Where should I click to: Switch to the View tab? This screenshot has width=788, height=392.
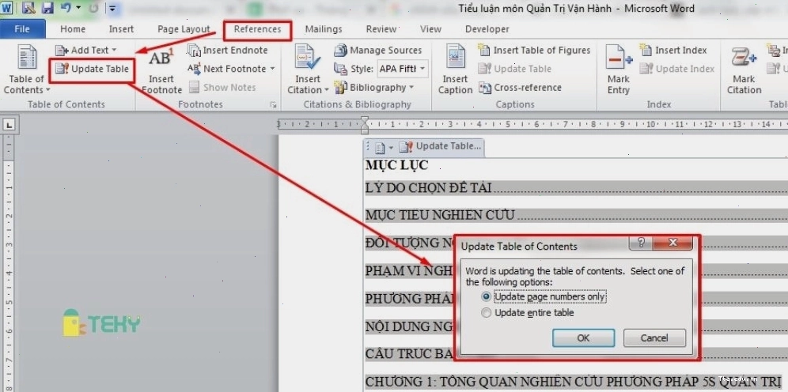click(430, 29)
